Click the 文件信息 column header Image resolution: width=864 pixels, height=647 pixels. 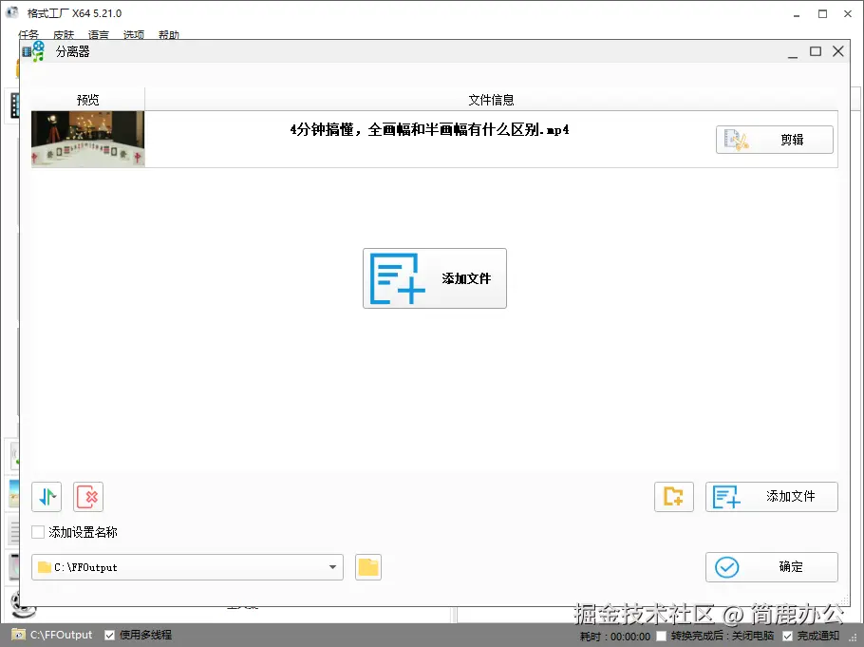[x=491, y=99]
